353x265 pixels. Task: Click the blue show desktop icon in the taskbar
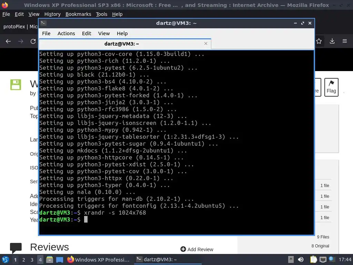(x=59, y=259)
